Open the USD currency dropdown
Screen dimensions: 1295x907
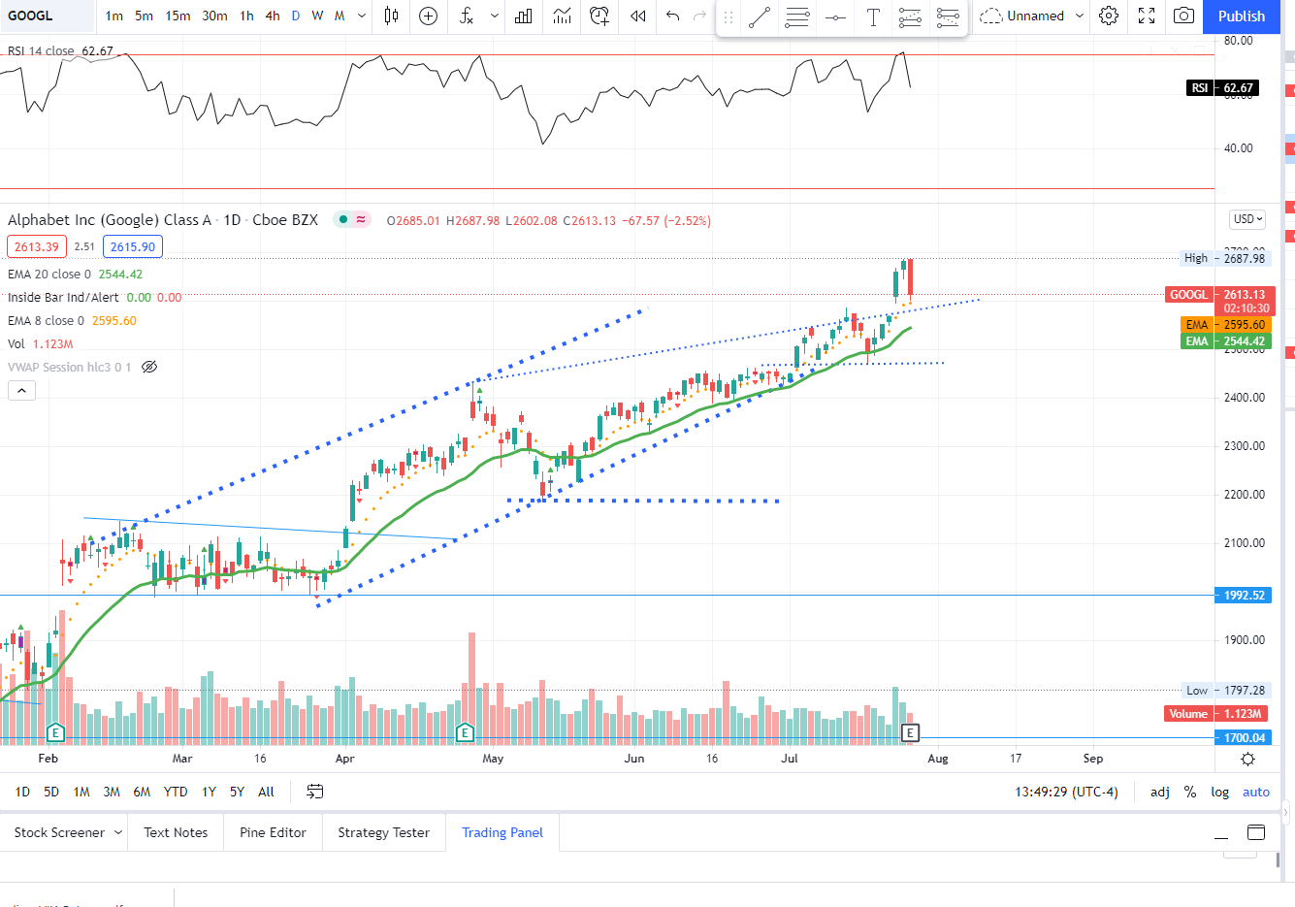pyautogui.click(x=1248, y=219)
